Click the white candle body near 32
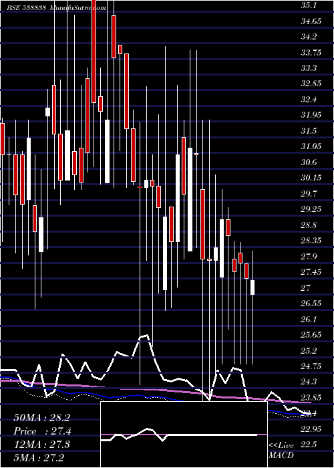 point(47,112)
